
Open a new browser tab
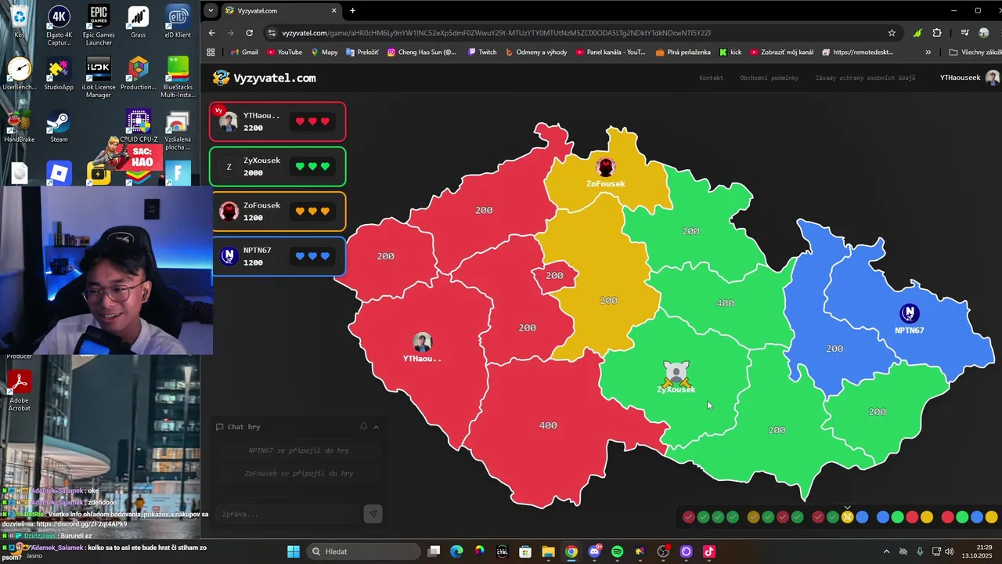352,11
